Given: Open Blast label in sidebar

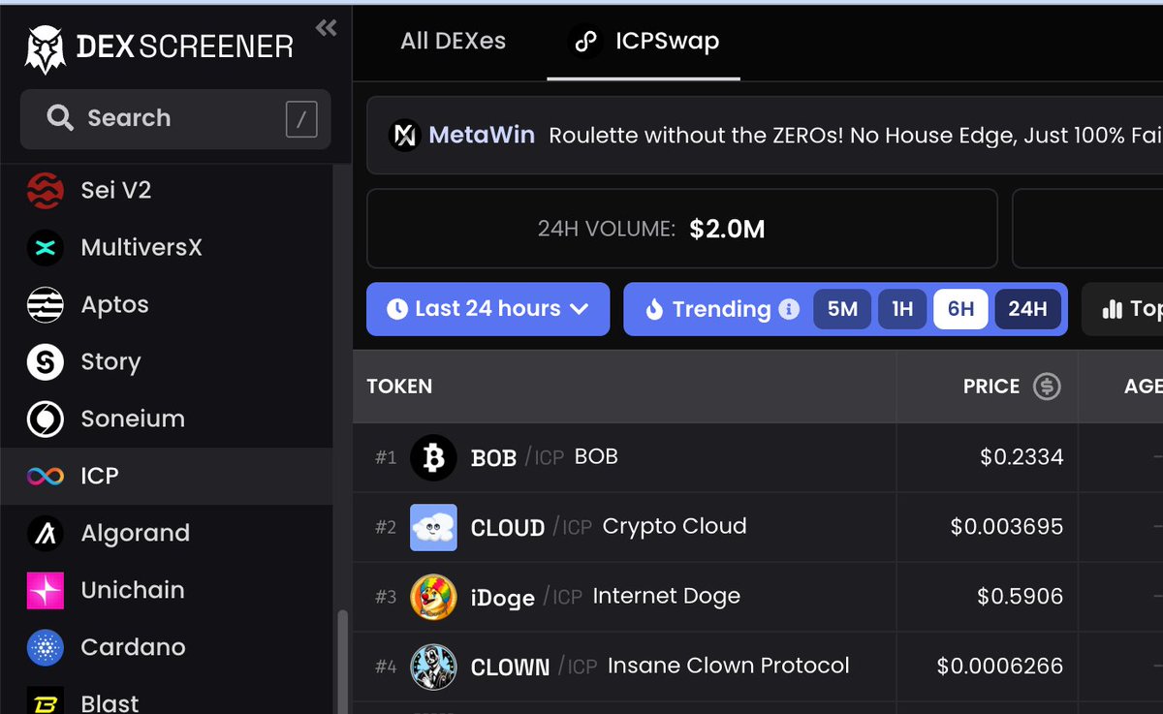Looking at the screenshot, I should 110,702.
